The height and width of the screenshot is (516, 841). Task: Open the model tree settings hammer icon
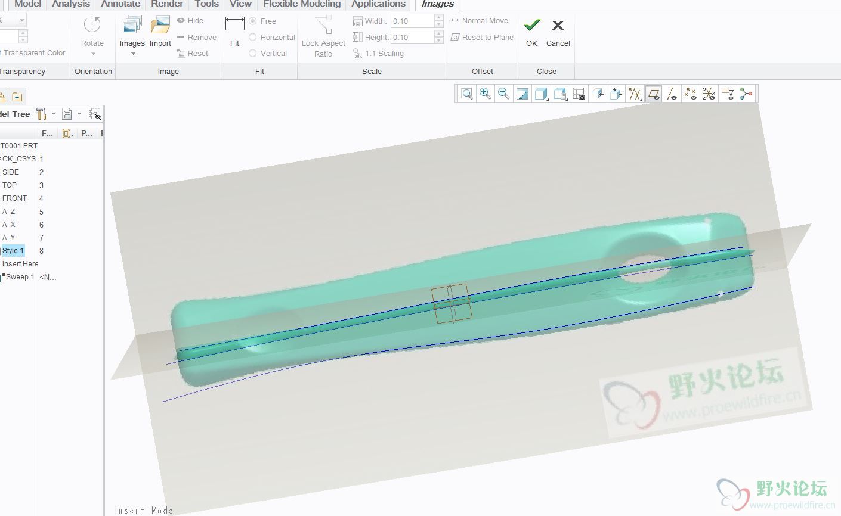pos(41,114)
